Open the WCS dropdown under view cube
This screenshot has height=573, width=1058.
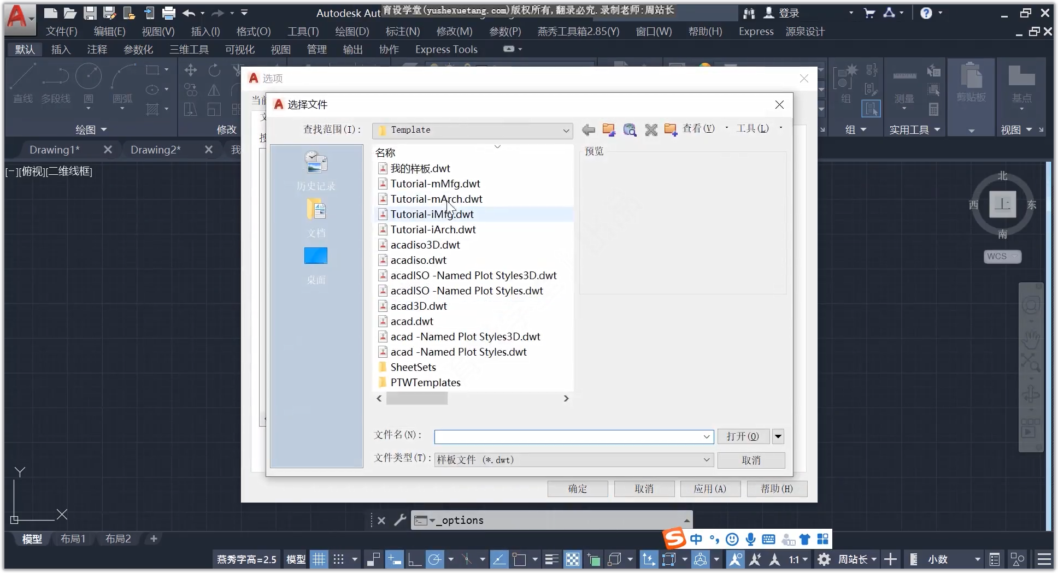(x=1002, y=256)
